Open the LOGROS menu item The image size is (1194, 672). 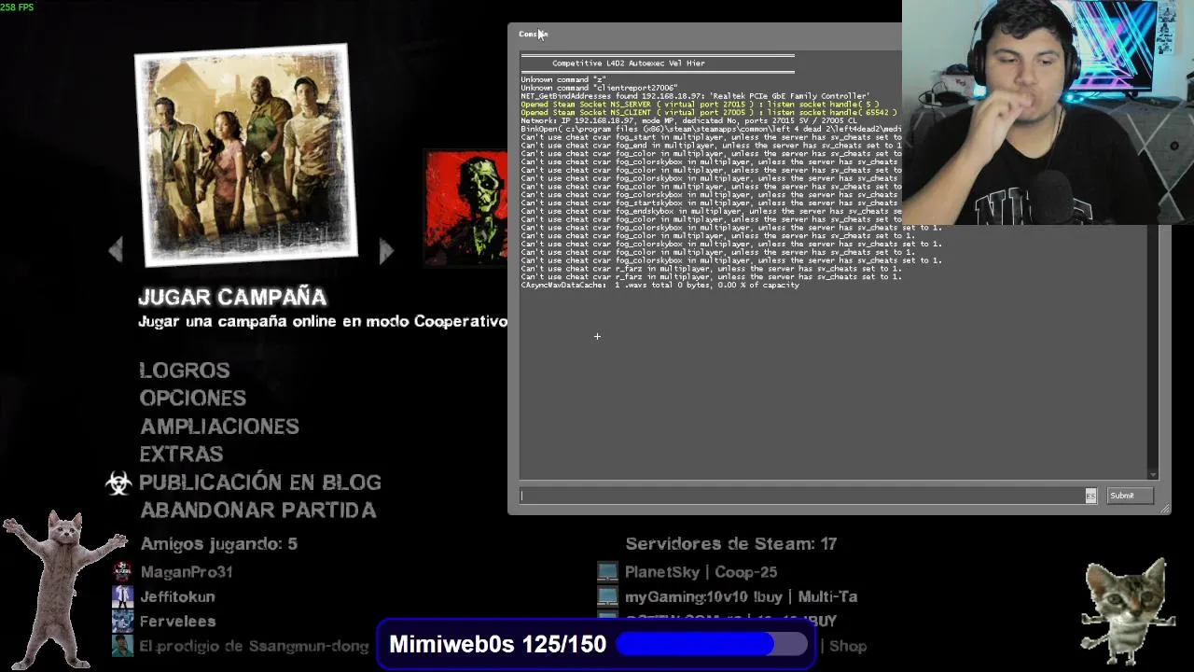click(185, 371)
